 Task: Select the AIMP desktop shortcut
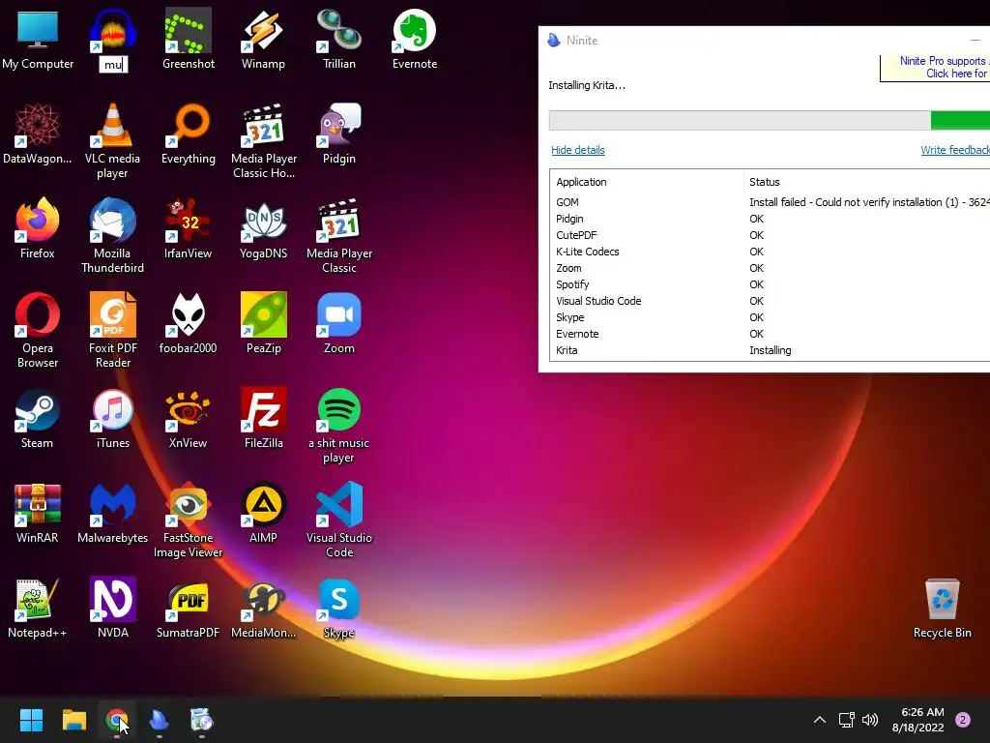click(x=263, y=513)
